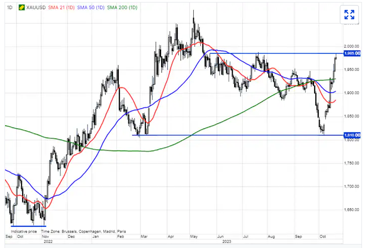Click the 1,850.00 price axis label
This screenshot has height=248, width=367.
(351, 116)
